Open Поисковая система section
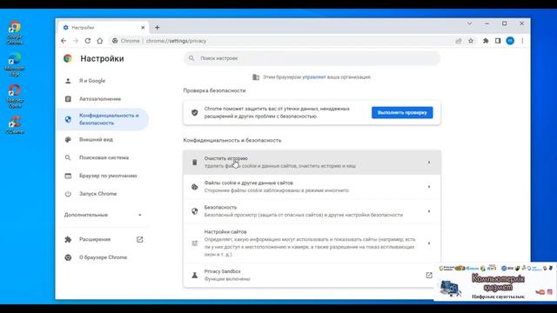 tap(103, 157)
